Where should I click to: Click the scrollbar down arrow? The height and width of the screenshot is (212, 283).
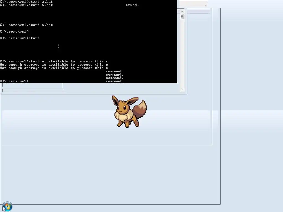[182, 89]
